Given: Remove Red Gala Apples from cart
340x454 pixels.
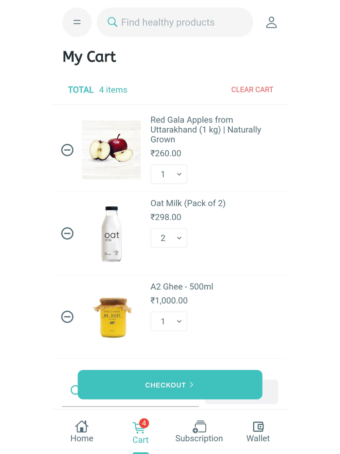Looking at the screenshot, I should tap(67, 150).
